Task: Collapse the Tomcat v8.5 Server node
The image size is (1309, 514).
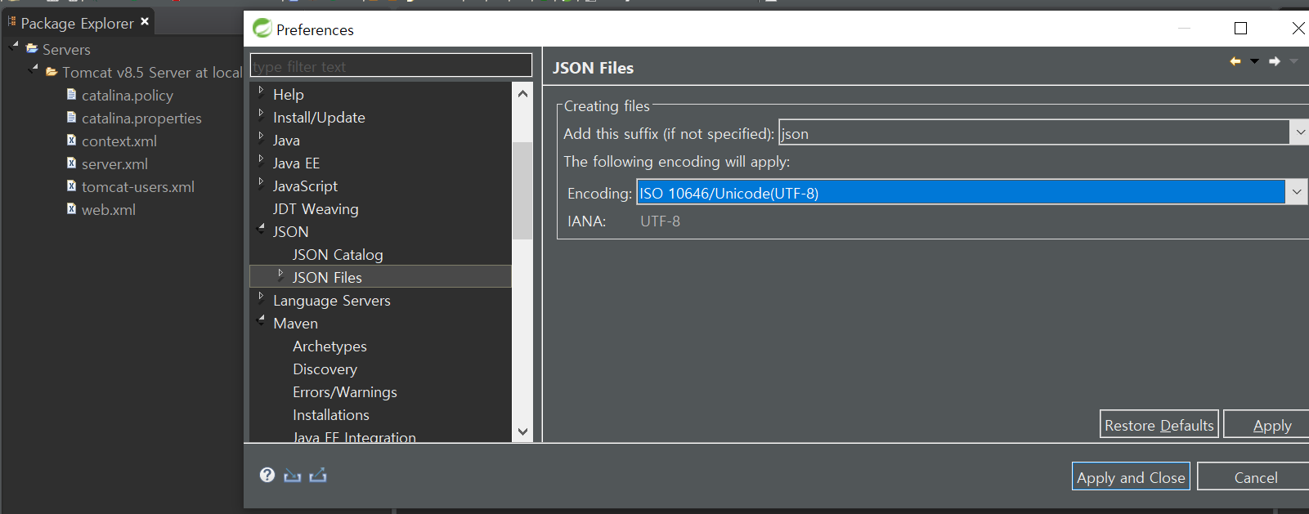Action: (x=34, y=69)
